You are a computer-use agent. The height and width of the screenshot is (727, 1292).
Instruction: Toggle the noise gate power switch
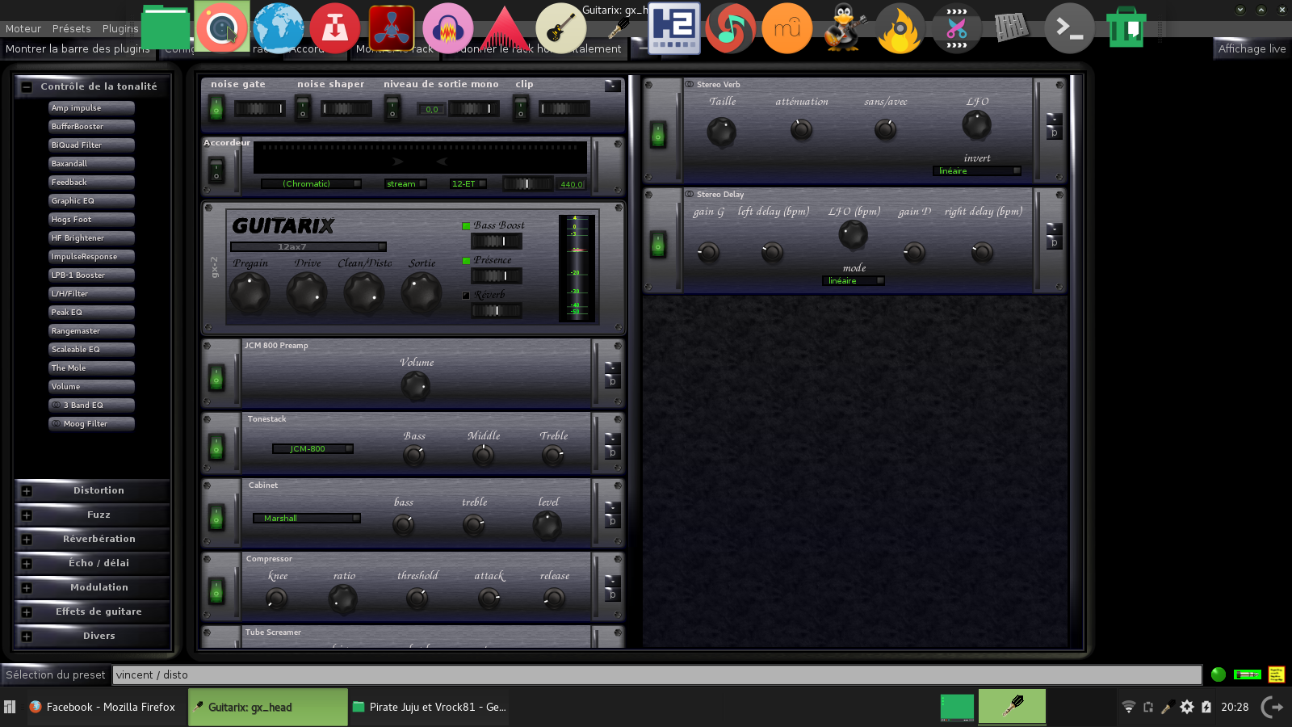coord(216,107)
